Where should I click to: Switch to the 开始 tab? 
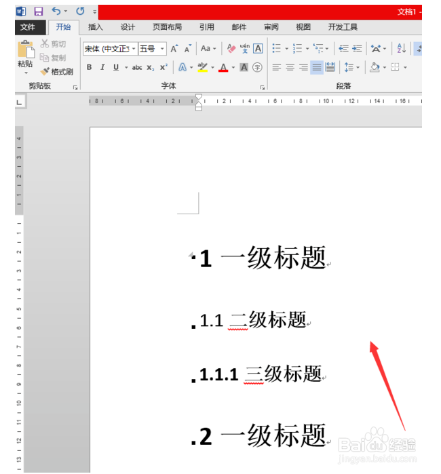[x=64, y=27]
